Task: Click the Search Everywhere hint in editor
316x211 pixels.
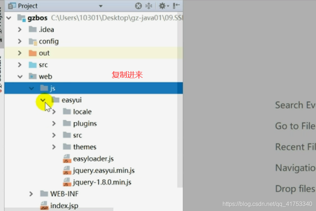Action: pyautogui.click(x=295, y=105)
